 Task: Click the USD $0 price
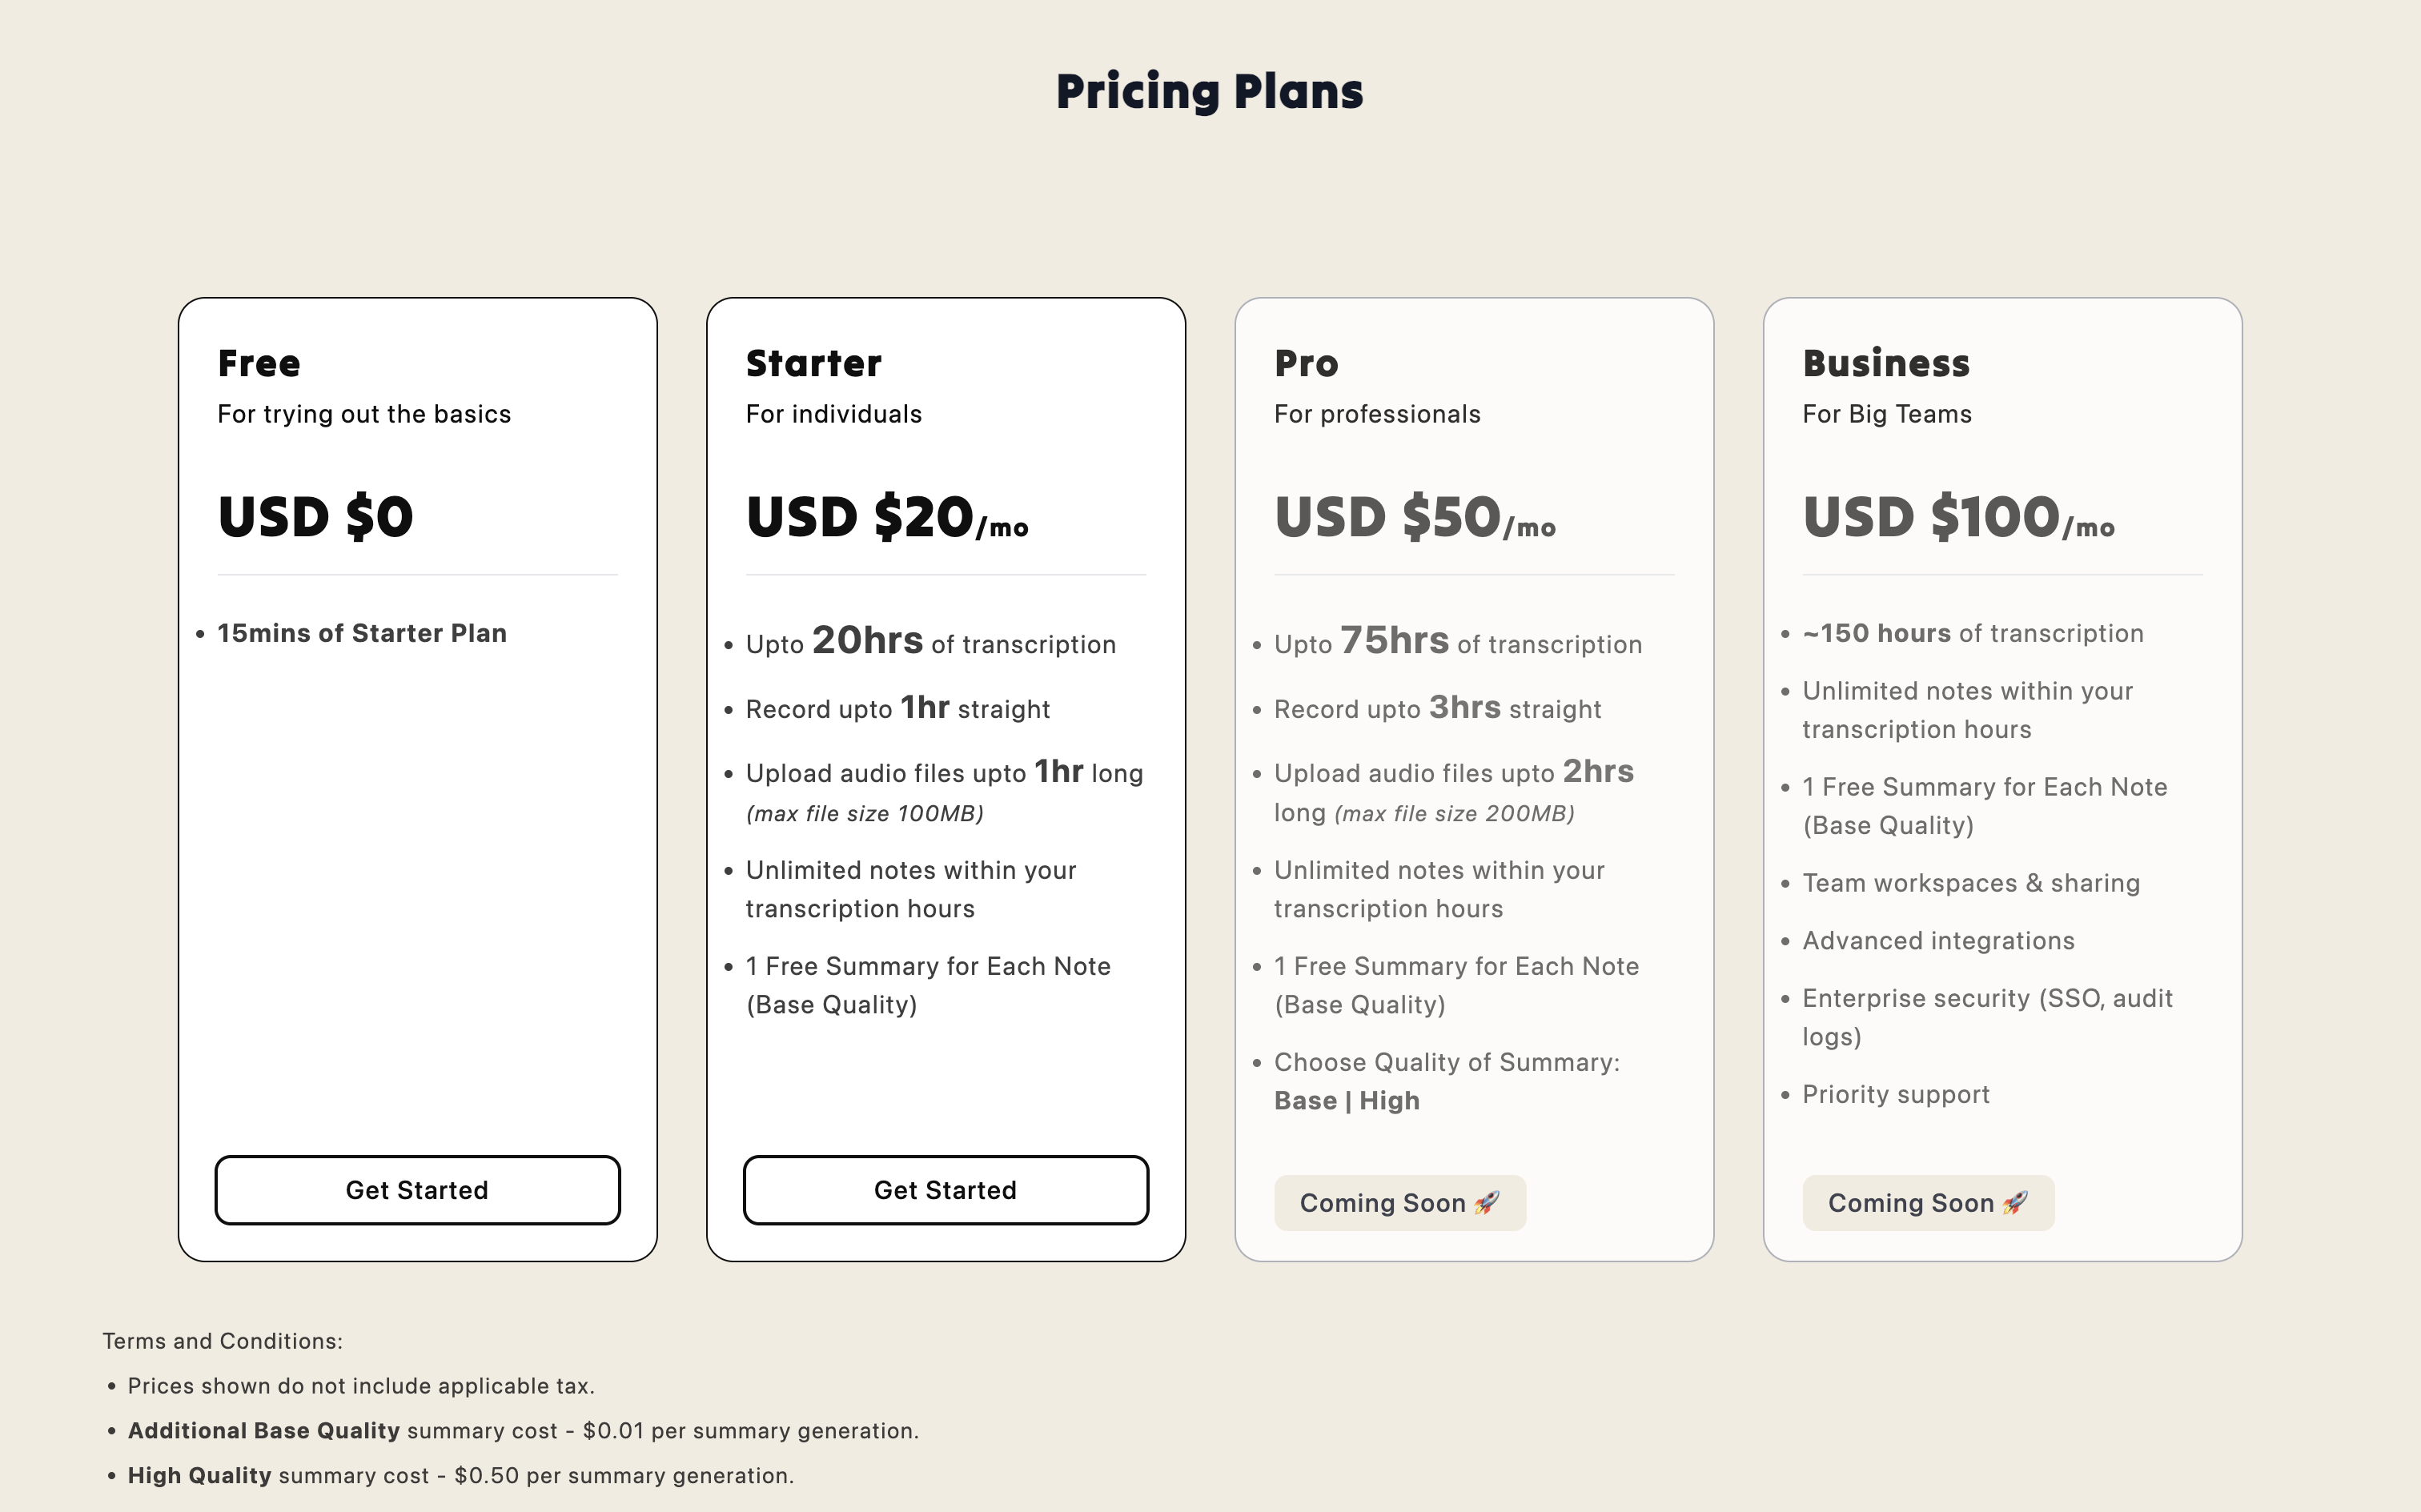[x=315, y=517]
